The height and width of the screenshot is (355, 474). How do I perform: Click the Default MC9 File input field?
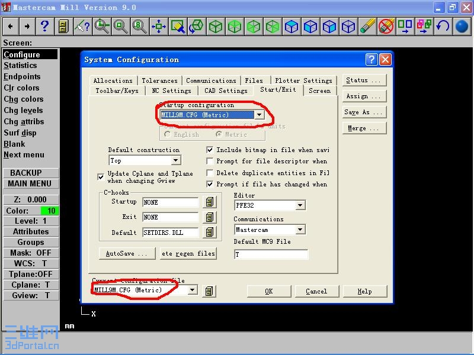pos(271,254)
